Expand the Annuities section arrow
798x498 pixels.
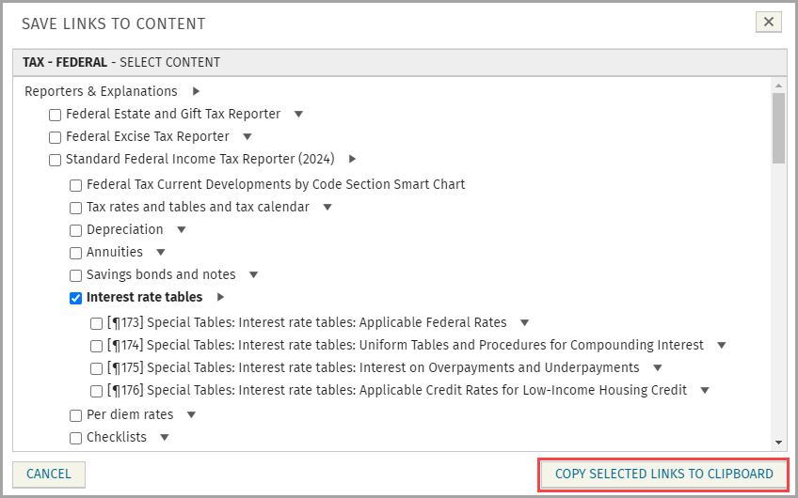tap(161, 253)
